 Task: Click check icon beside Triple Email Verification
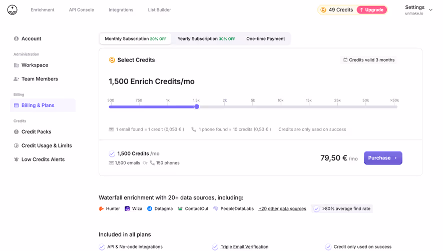tap(215, 247)
